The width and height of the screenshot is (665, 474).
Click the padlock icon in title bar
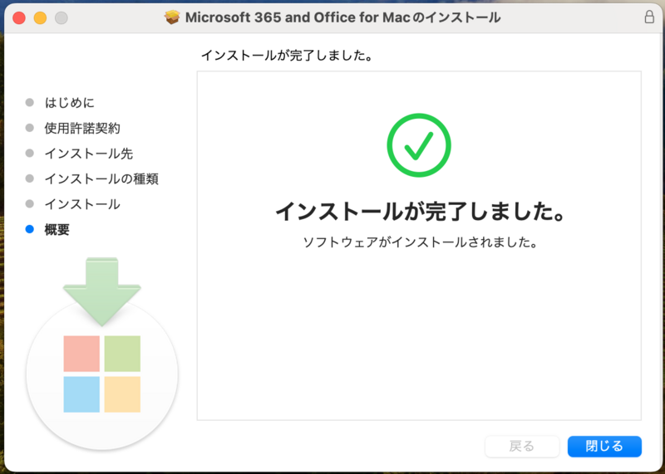tap(648, 17)
